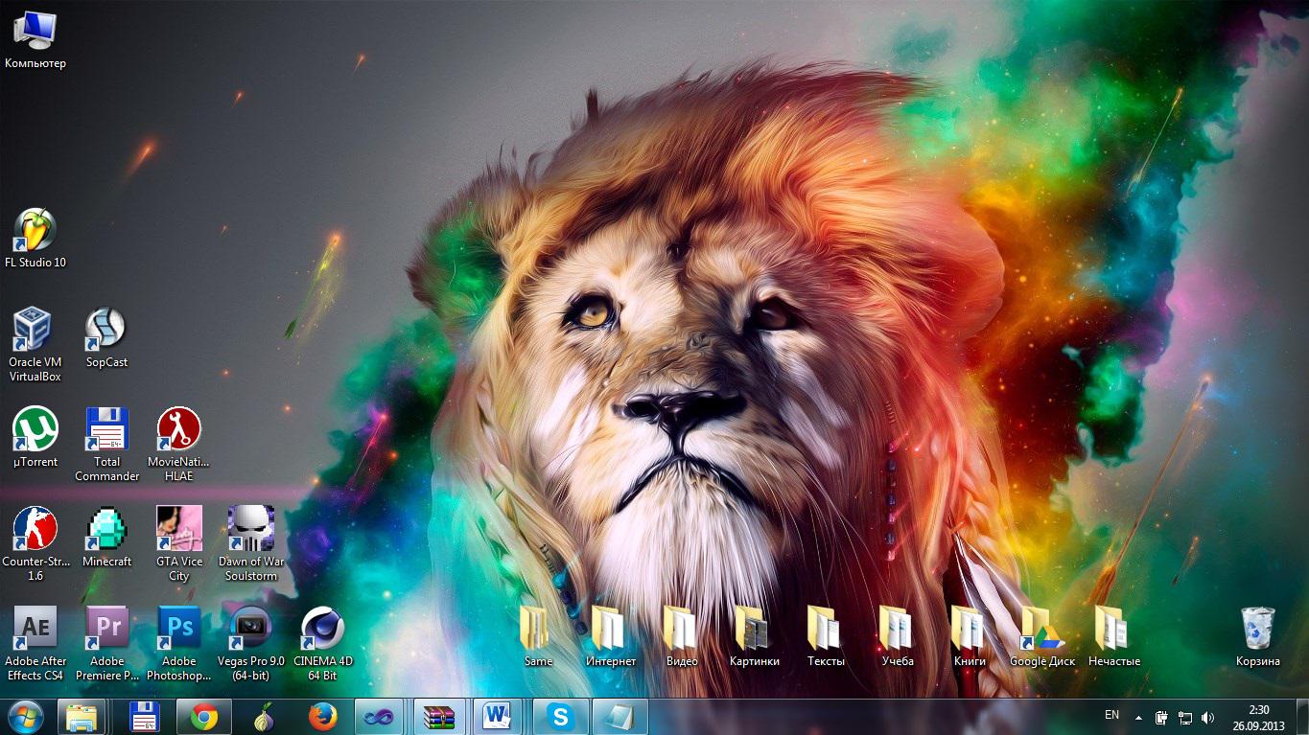Open the clock showing 2:30
This screenshot has height=735, width=1309.
[1258, 718]
